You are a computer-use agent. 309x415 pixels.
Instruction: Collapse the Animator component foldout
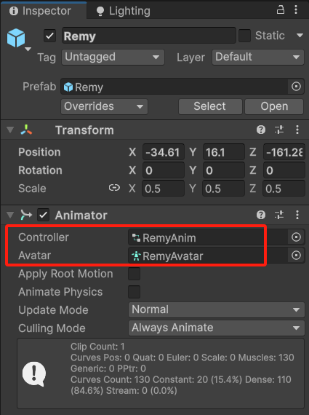(x=10, y=215)
